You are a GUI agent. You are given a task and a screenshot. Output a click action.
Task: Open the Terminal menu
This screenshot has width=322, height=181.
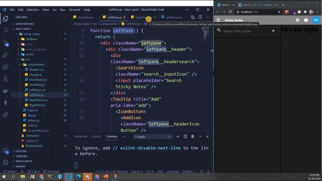[74, 10]
